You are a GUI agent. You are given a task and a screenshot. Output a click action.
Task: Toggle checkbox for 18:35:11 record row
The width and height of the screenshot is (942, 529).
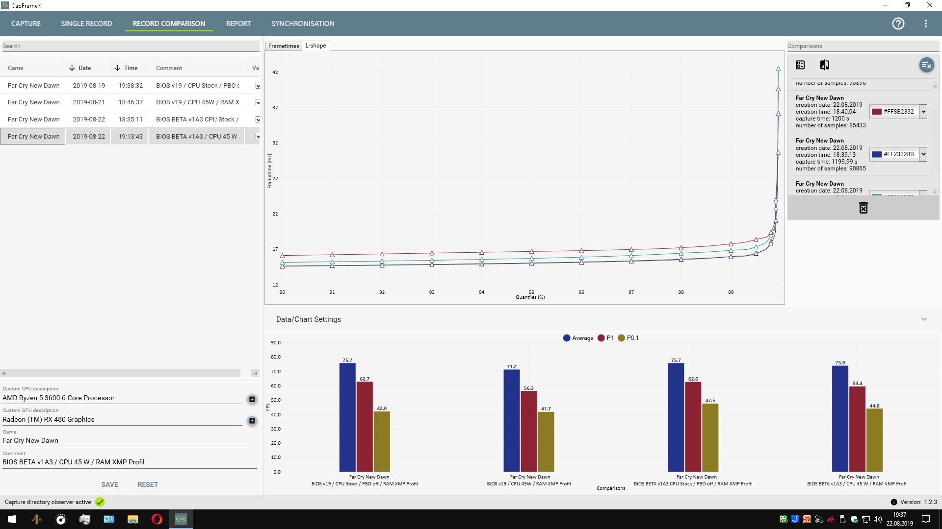(x=258, y=120)
